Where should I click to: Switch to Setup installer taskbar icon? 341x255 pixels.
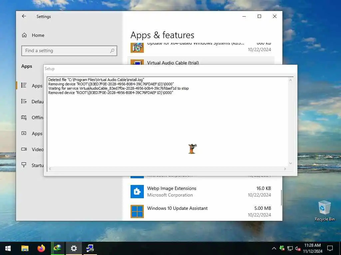(90, 248)
